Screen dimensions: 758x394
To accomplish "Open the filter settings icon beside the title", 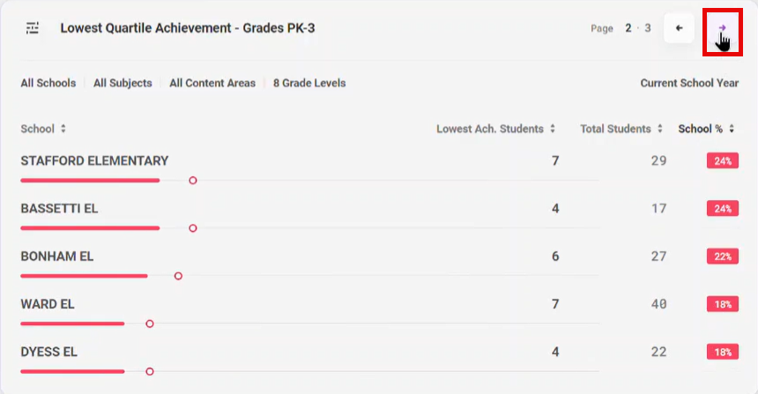I will coord(33,28).
